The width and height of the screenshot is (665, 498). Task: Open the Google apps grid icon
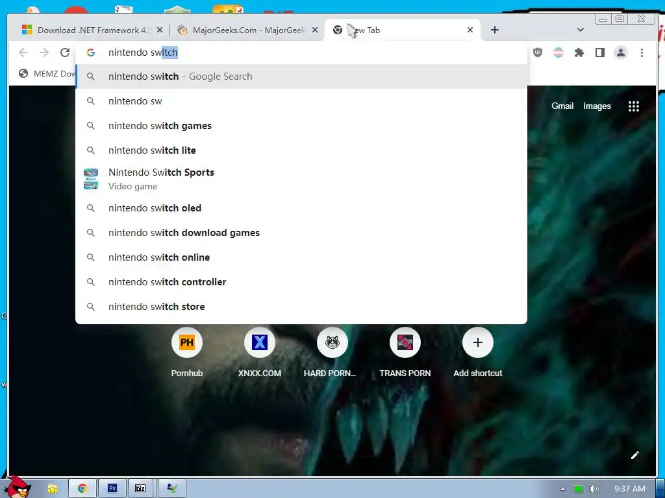(633, 106)
